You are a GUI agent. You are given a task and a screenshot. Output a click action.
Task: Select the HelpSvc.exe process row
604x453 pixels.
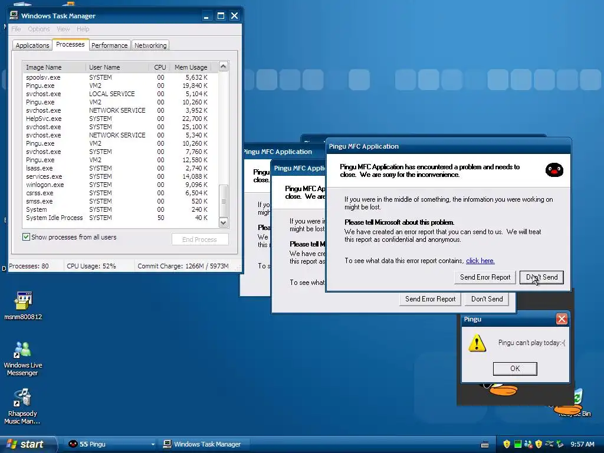click(x=120, y=119)
